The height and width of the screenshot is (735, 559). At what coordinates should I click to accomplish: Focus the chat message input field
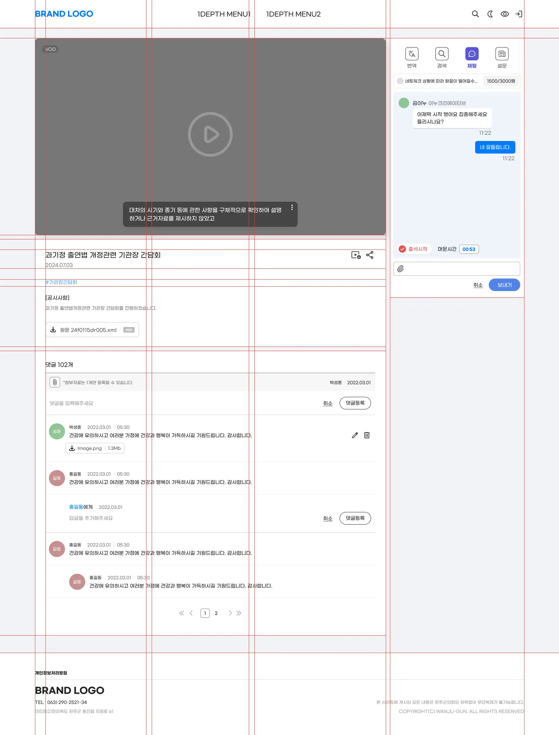click(457, 269)
